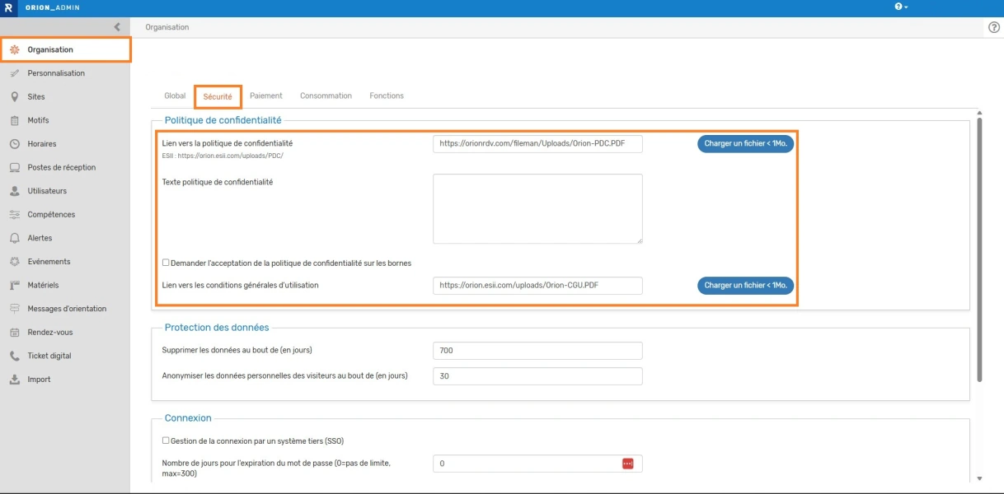Select the Fonctions tab
Screen dimensions: 1004x494
coord(387,96)
